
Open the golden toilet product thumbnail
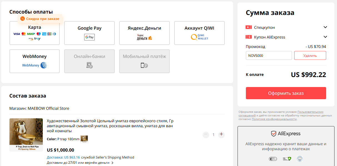pyautogui.click(x=26, y=135)
